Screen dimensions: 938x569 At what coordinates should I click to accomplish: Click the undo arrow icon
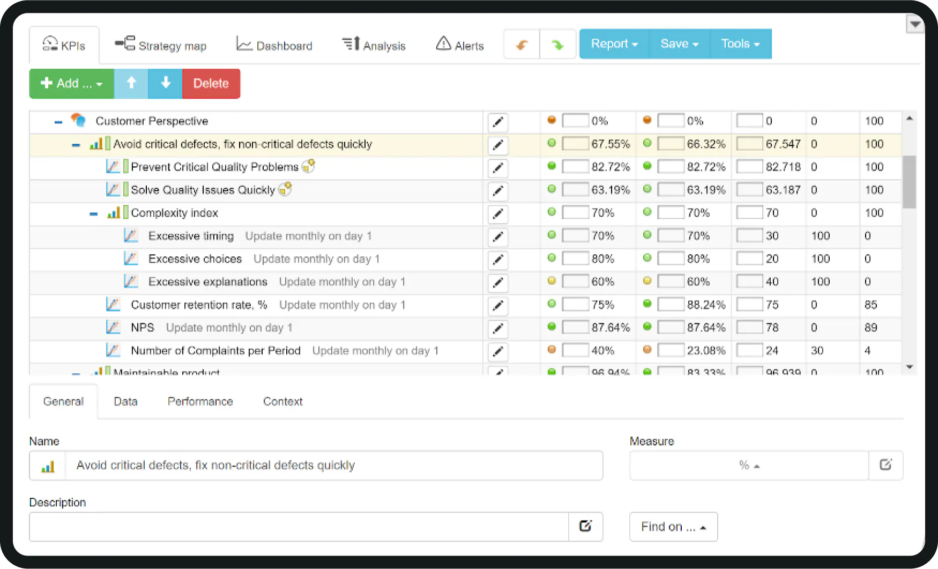tap(522, 45)
